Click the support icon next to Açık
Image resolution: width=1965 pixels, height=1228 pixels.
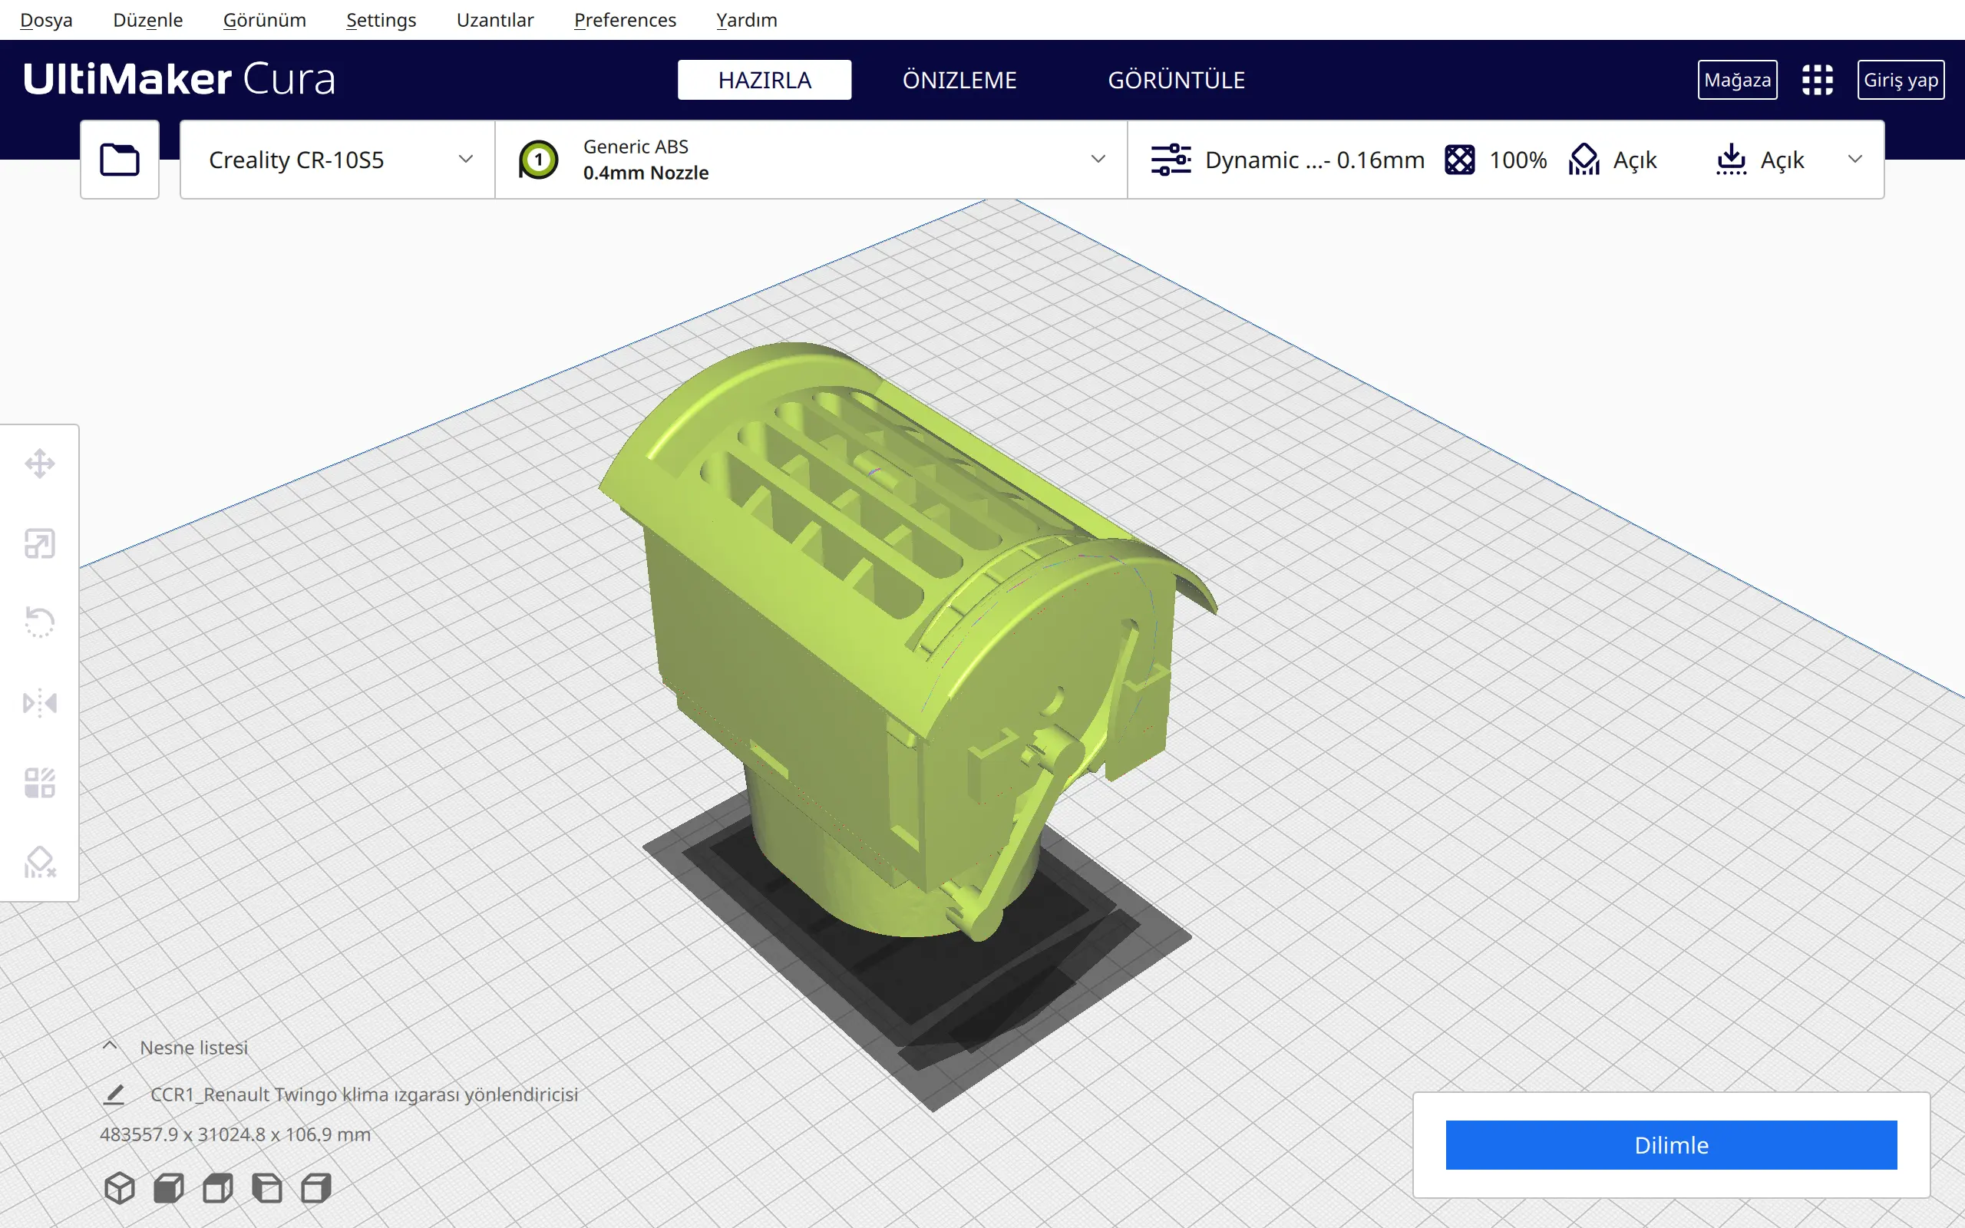coord(1584,159)
